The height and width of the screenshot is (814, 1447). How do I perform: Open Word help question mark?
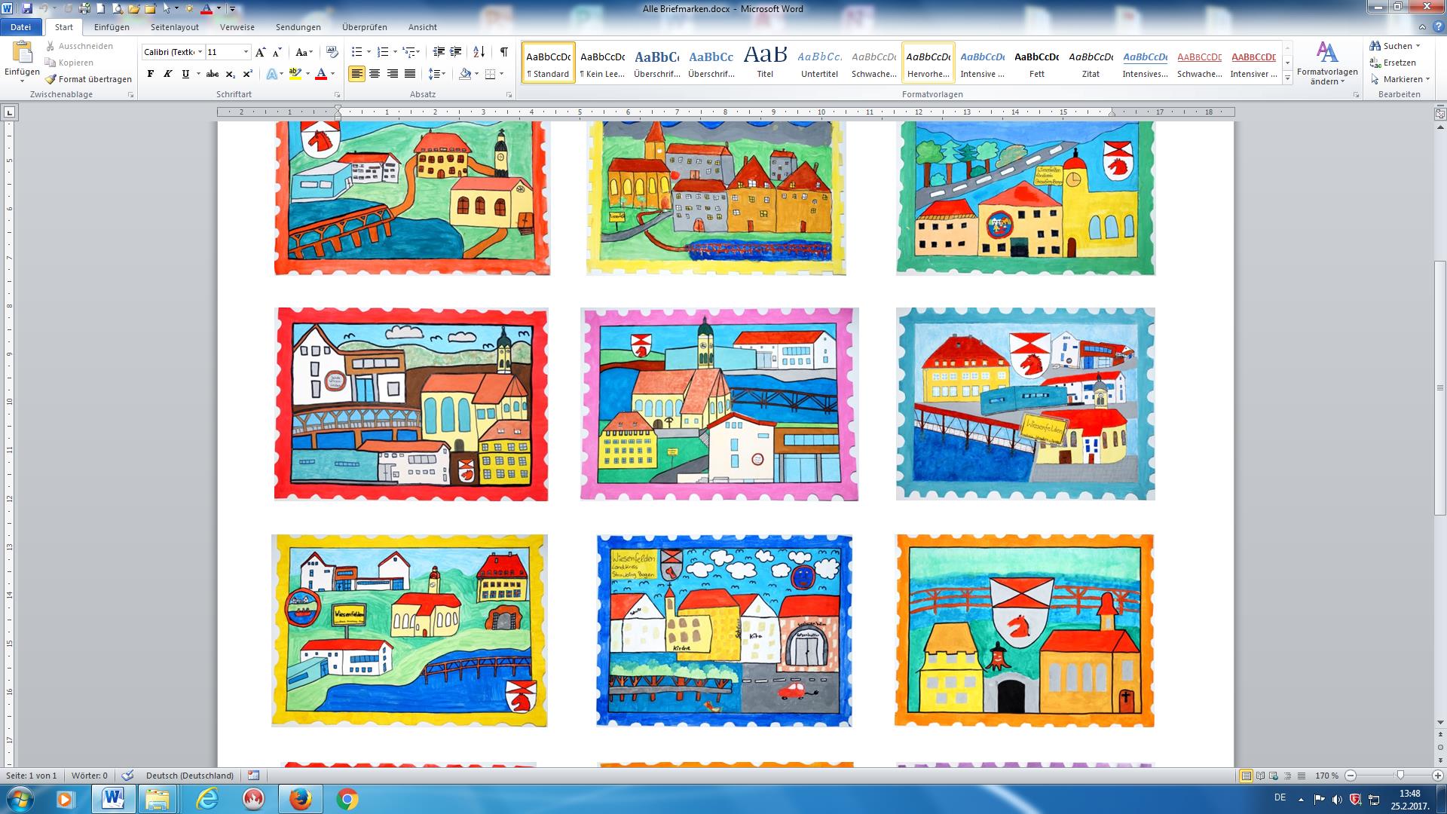tap(1439, 27)
